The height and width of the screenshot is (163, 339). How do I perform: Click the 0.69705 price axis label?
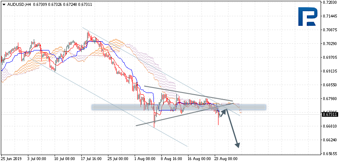click(330, 58)
